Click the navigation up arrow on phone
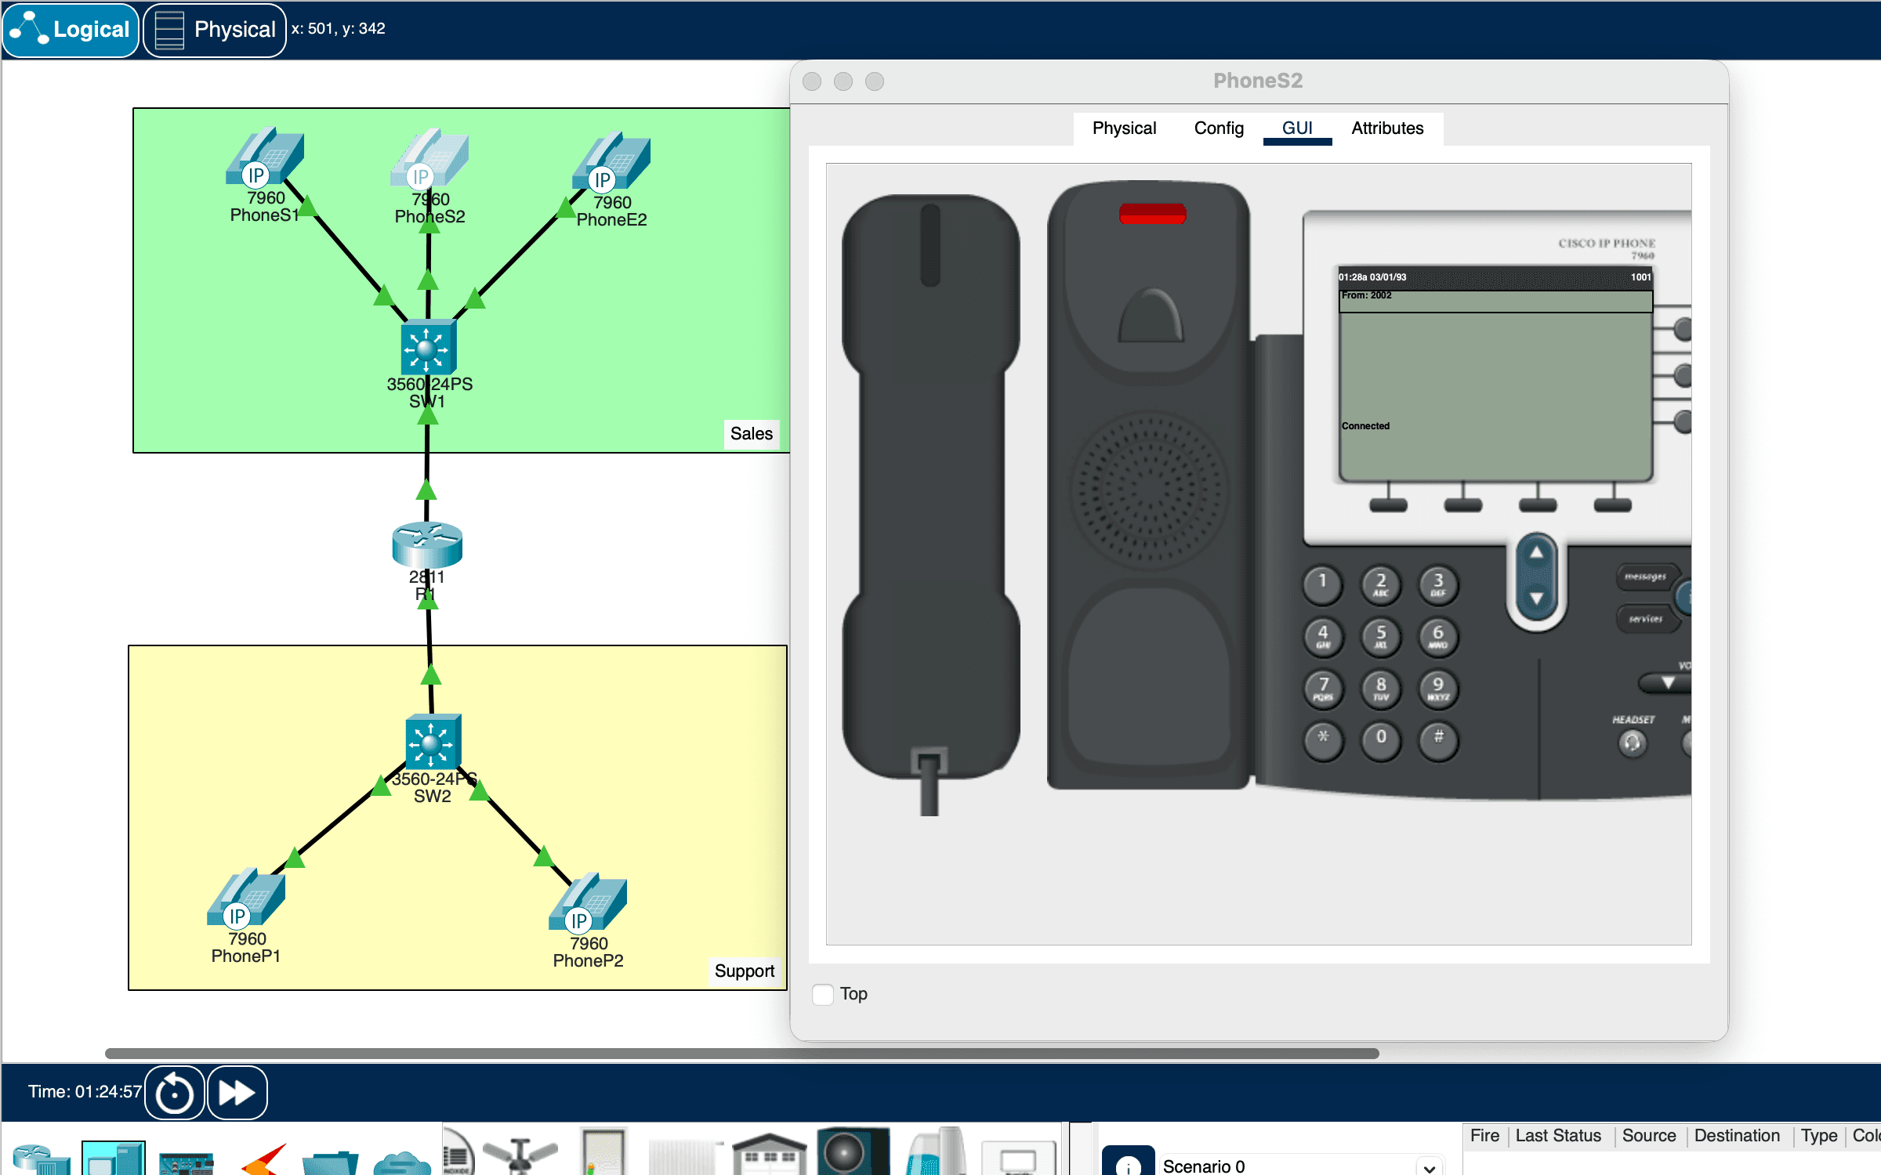Viewport: 1881px width, 1175px height. pyautogui.click(x=1537, y=553)
